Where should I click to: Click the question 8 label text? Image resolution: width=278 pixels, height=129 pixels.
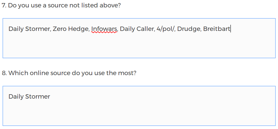(69, 73)
